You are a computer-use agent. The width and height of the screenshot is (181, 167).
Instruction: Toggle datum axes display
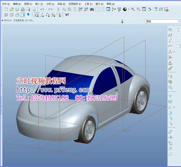[x=42, y=15]
